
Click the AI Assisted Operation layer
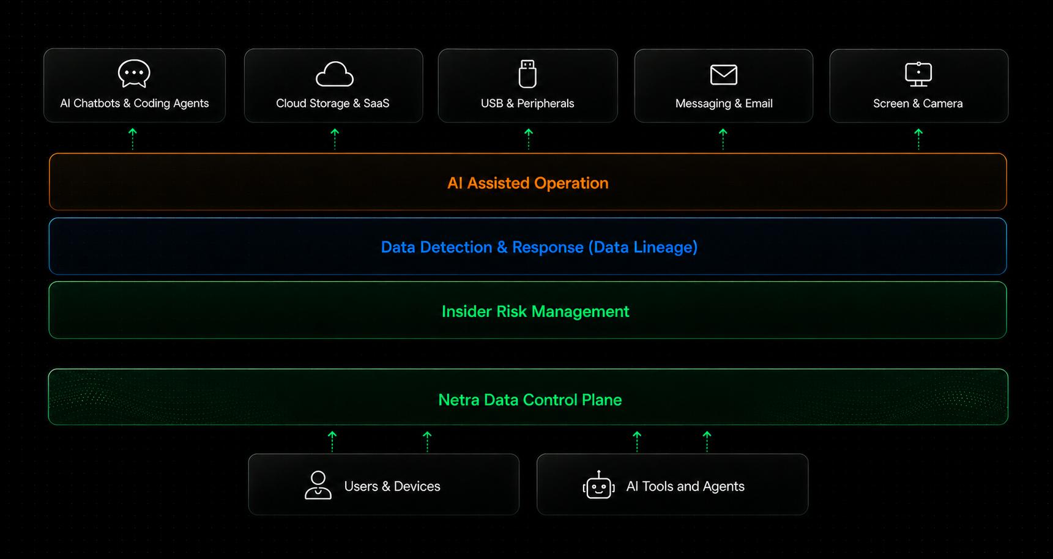[528, 182]
